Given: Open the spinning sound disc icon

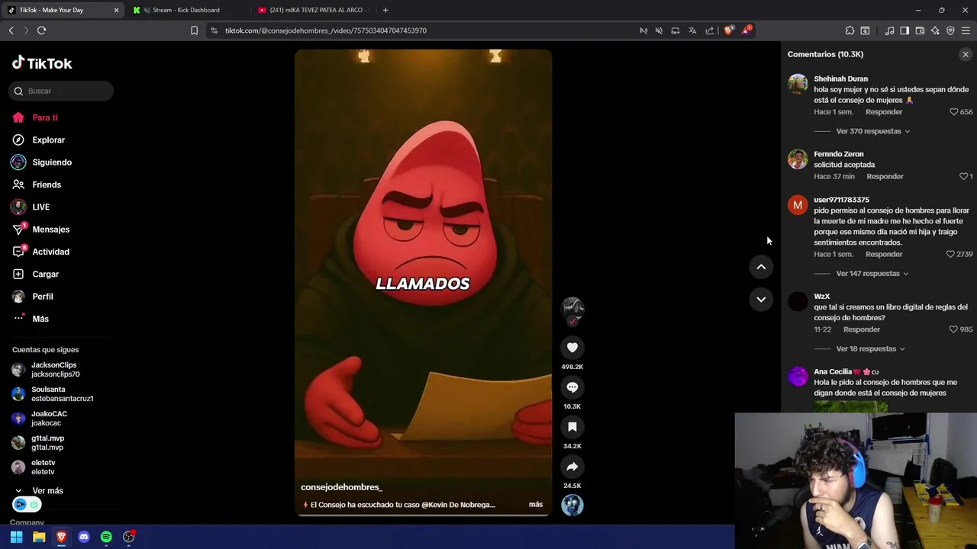Looking at the screenshot, I should 572,505.
